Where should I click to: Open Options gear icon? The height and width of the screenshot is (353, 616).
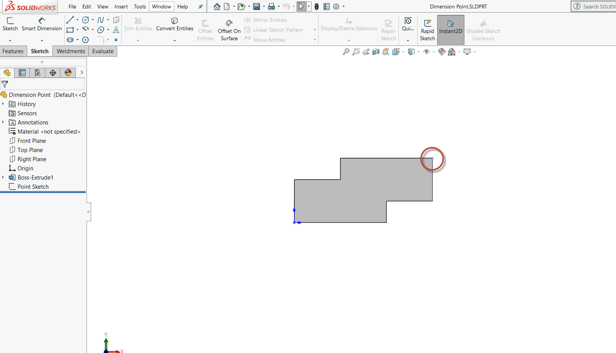click(x=336, y=7)
